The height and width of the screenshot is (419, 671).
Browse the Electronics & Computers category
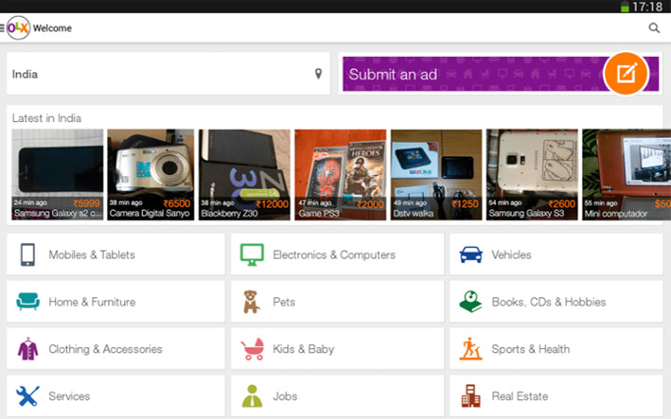click(337, 254)
